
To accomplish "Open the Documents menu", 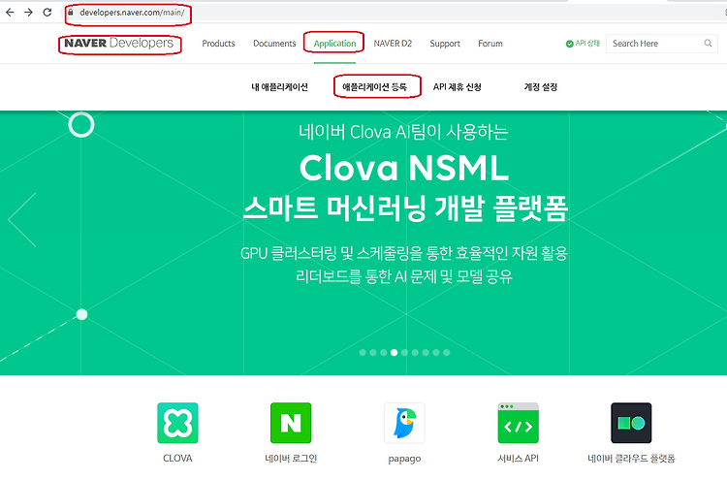I will pos(274,44).
